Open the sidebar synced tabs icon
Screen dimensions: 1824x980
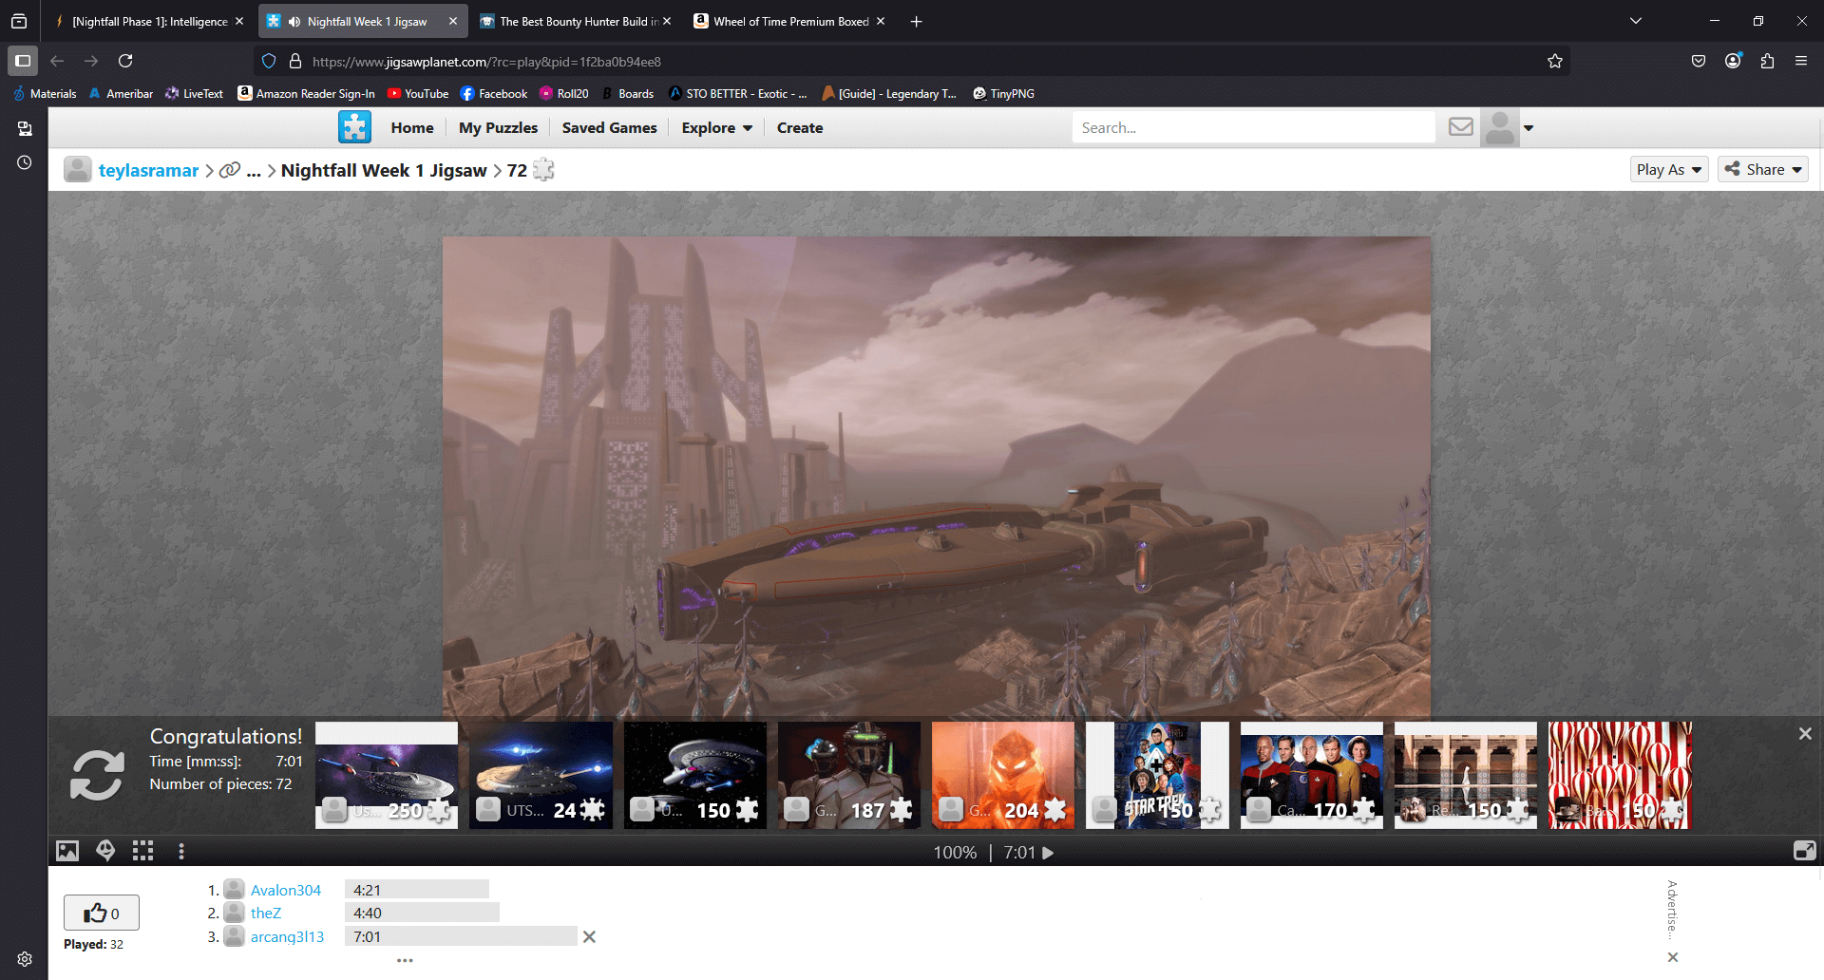tap(25, 128)
